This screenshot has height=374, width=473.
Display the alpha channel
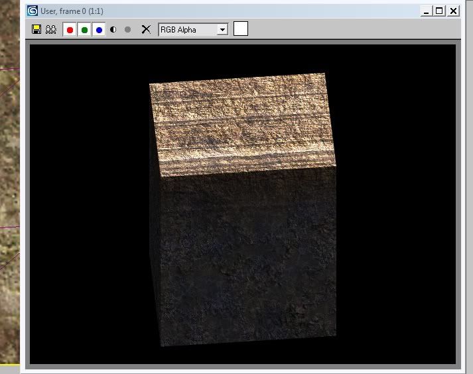[113, 30]
